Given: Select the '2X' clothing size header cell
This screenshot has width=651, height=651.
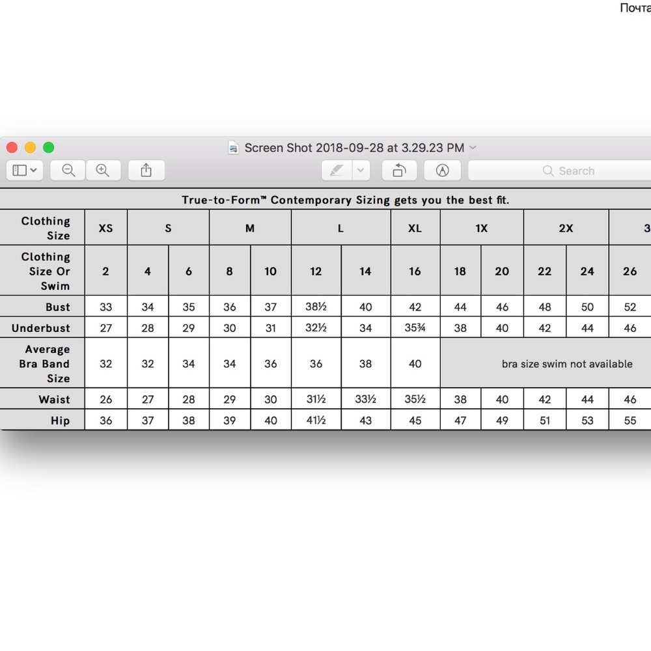Looking at the screenshot, I should 566,228.
